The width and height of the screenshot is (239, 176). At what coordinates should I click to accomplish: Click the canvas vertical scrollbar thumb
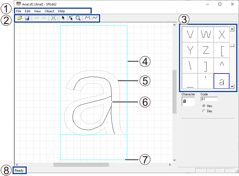pos(174,92)
